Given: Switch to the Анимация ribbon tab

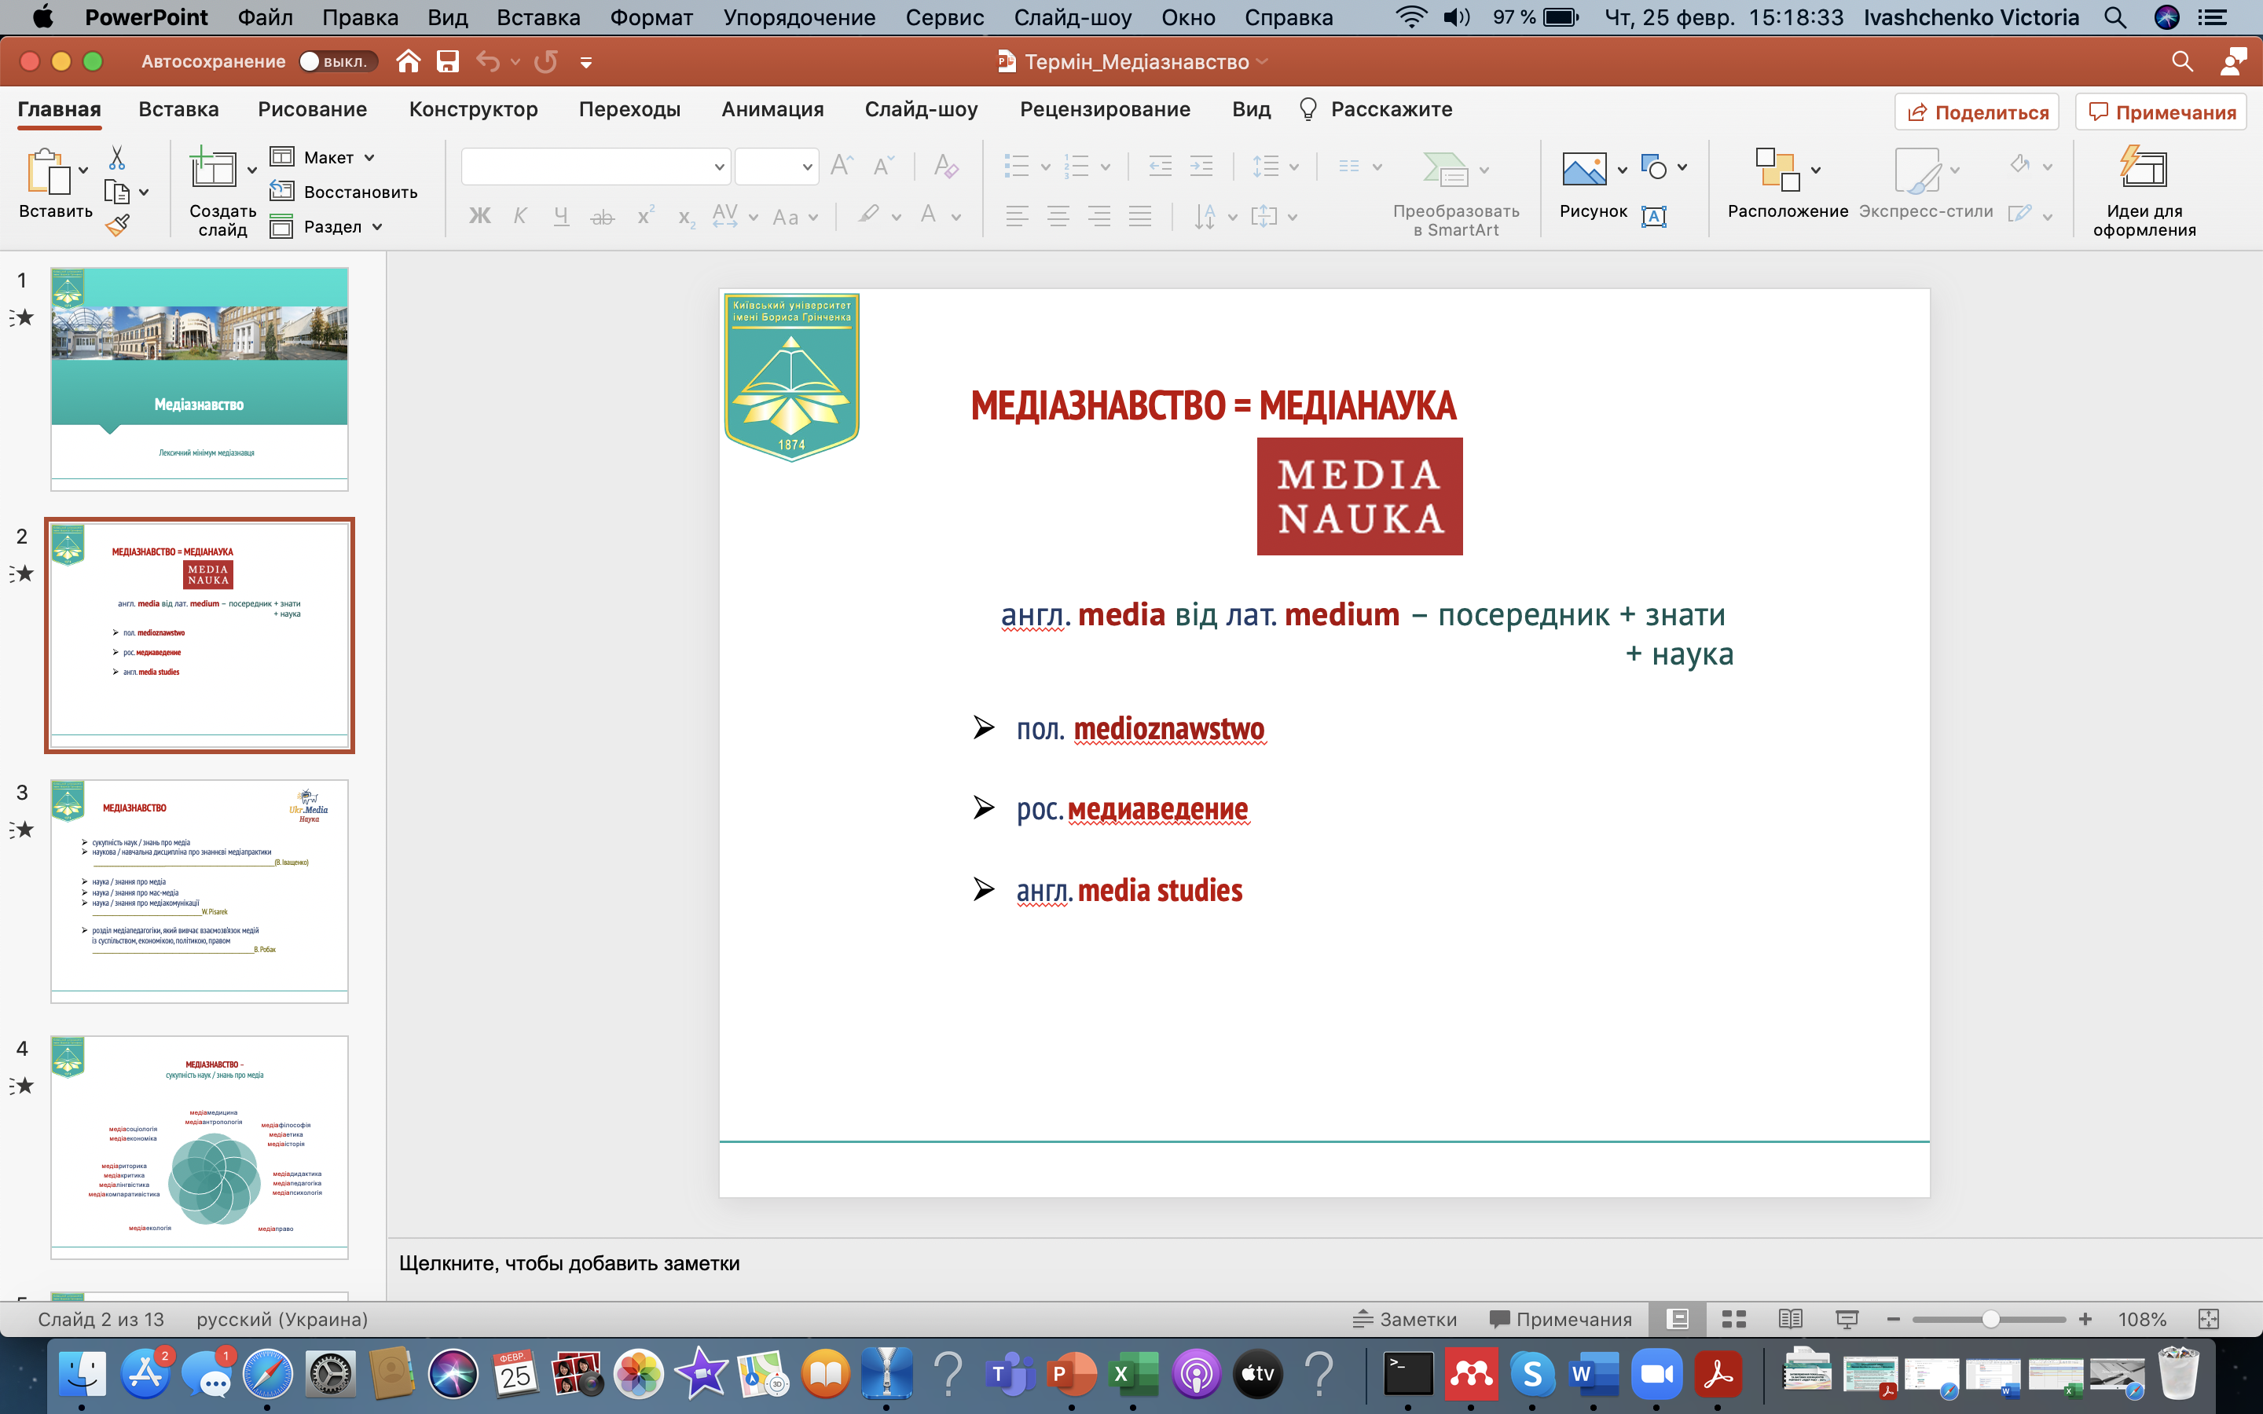Looking at the screenshot, I should 772,109.
